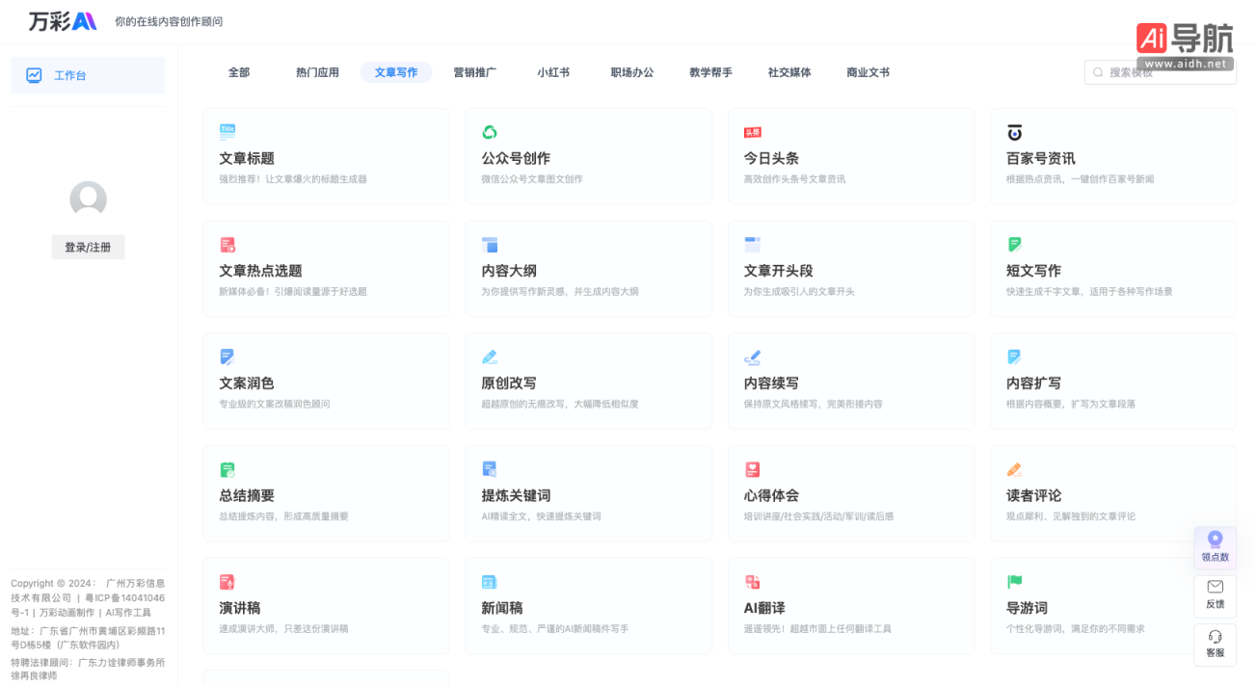Select the 公众号创作 tool icon
Screen dimensions: 1257x686
point(489,131)
